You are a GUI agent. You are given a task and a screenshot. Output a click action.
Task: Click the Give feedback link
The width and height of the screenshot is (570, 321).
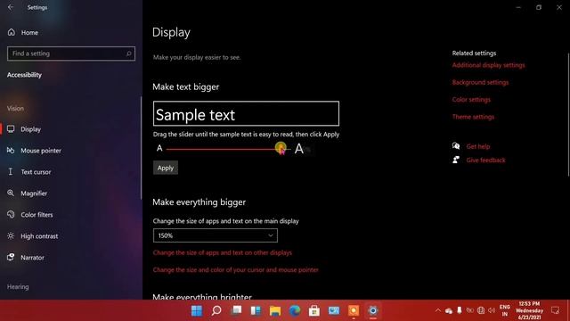tap(485, 160)
